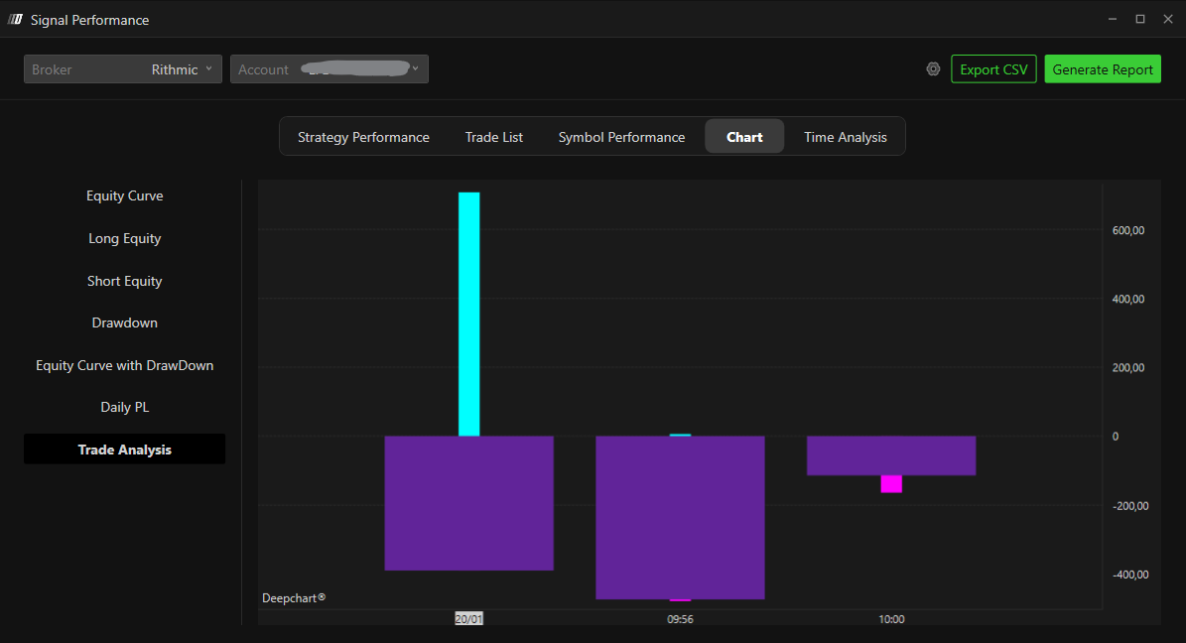The image size is (1186, 643).
Task: Open the Trade List tab
Action: coord(494,137)
